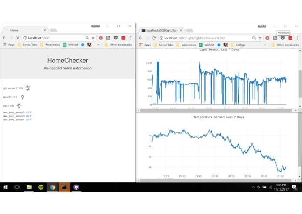Open the volume control in system tray
This screenshot has width=302, height=214.
click(x=259, y=187)
